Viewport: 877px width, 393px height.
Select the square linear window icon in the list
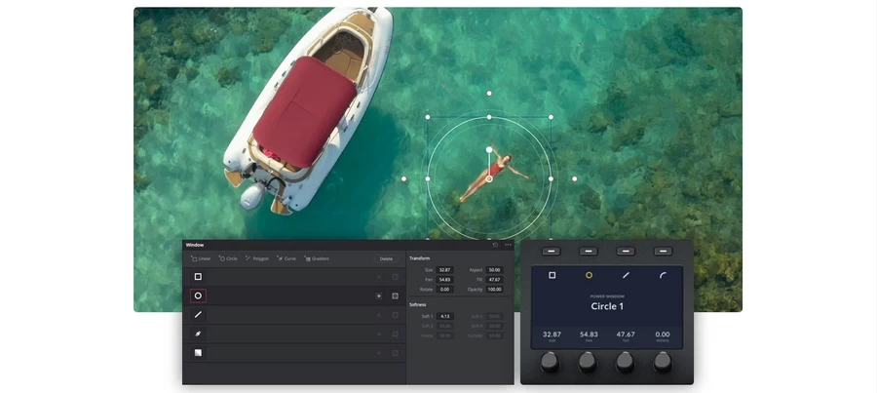tap(198, 277)
